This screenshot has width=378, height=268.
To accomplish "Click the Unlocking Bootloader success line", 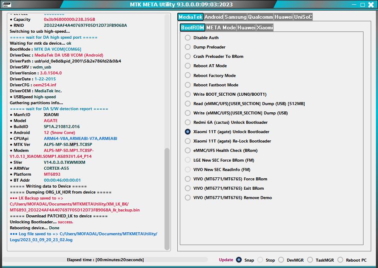I will pyautogui.click(x=41, y=222).
